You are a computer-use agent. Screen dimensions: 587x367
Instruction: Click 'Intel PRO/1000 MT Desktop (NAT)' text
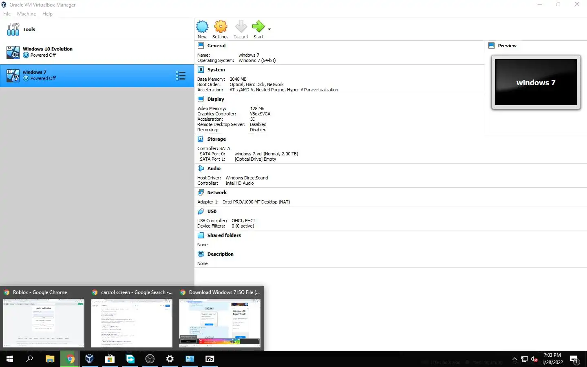[256, 202]
